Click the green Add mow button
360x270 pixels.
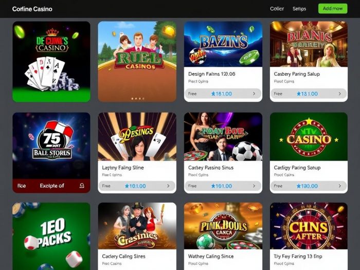tap(333, 9)
